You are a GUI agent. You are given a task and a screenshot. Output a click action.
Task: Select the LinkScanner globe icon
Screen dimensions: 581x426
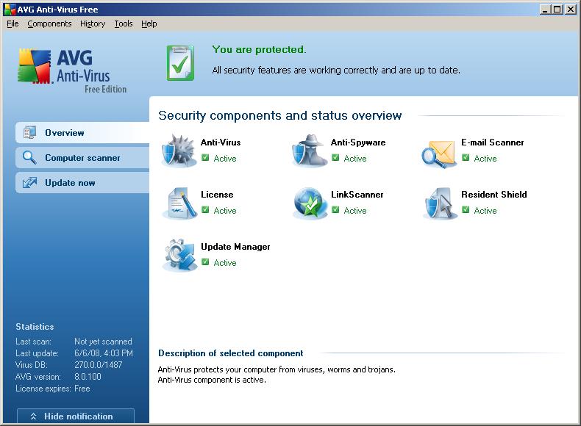[309, 203]
